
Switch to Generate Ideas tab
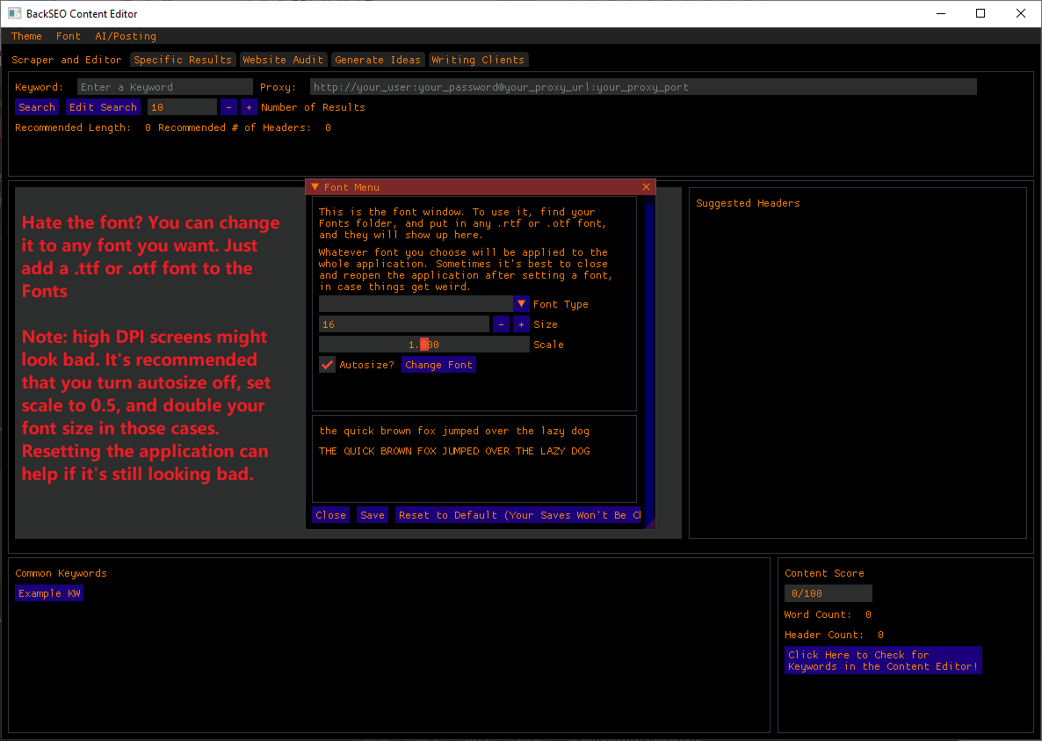point(378,60)
